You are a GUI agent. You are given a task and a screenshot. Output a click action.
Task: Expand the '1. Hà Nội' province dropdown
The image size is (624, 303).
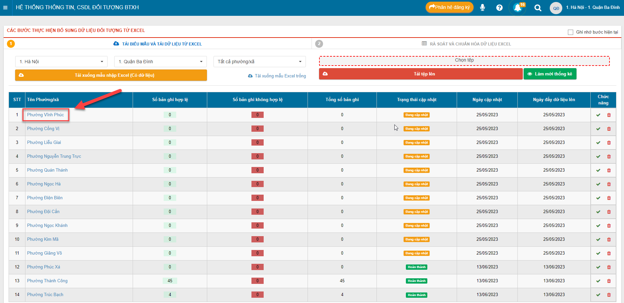click(x=61, y=62)
